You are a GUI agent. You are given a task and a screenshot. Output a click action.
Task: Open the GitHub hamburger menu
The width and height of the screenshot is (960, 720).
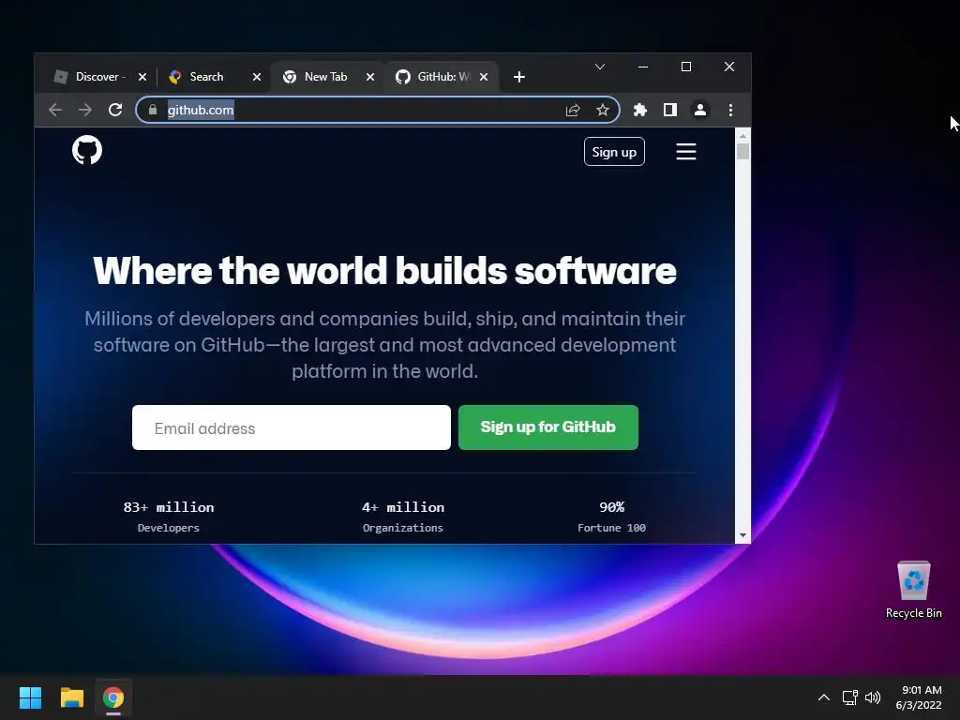pyautogui.click(x=685, y=151)
